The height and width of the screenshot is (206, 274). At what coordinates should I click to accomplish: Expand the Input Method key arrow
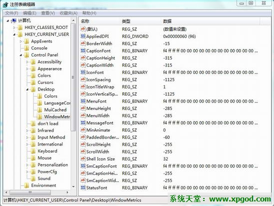pos(27,137)
